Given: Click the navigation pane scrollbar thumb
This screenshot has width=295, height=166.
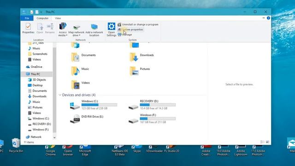Looking at the screenshot, I should 54,90.
